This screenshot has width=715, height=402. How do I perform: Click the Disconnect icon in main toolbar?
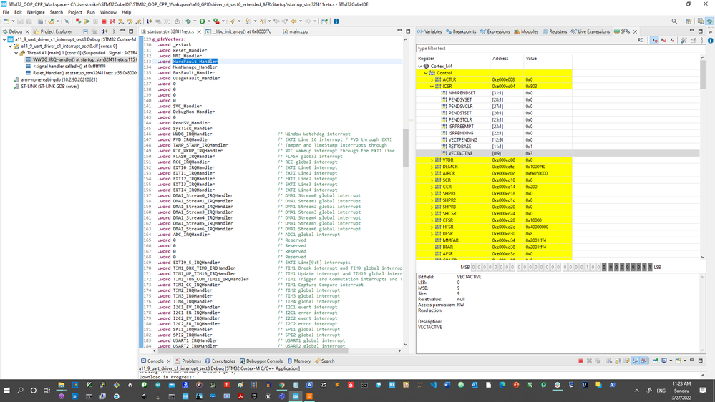click(112, 21)
